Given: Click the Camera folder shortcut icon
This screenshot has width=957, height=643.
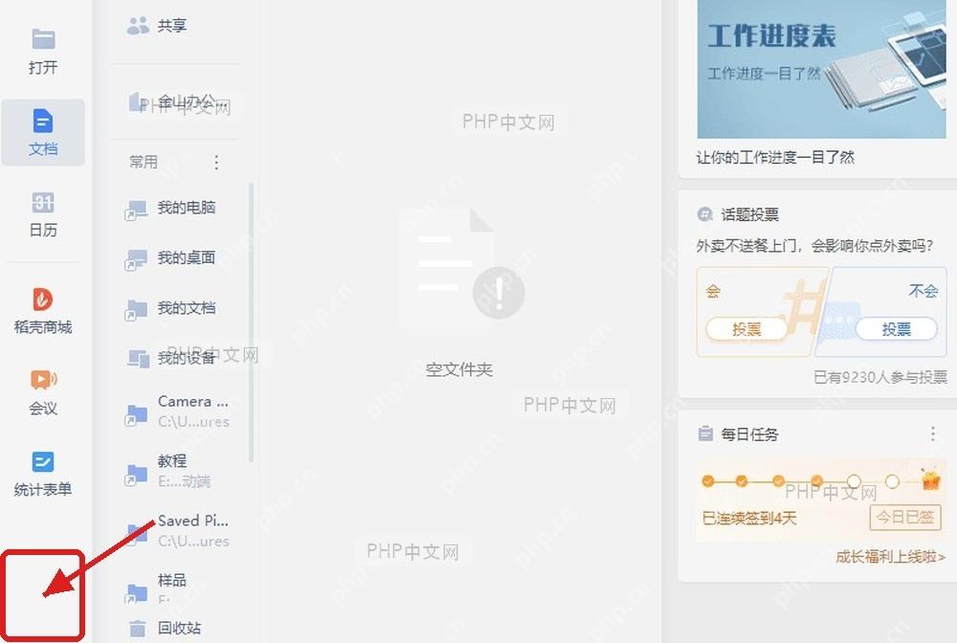Looking at the screenshot, I should coord(136,415).
